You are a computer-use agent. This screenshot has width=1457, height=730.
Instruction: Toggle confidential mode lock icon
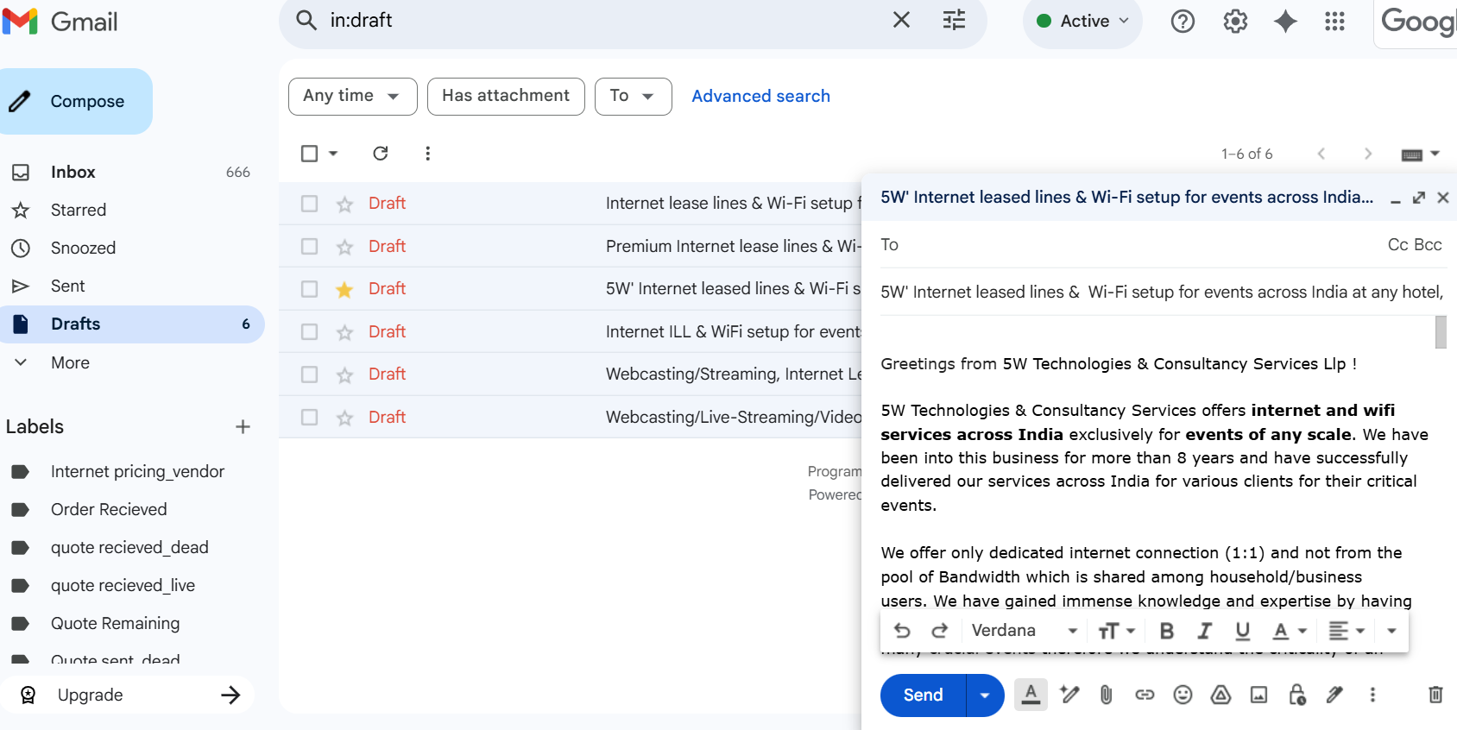pos(1296,695)
